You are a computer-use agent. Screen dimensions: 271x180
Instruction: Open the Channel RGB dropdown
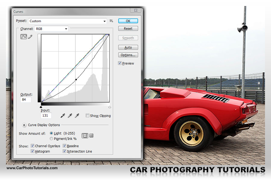pyautogui.click(x=51, y=29)
